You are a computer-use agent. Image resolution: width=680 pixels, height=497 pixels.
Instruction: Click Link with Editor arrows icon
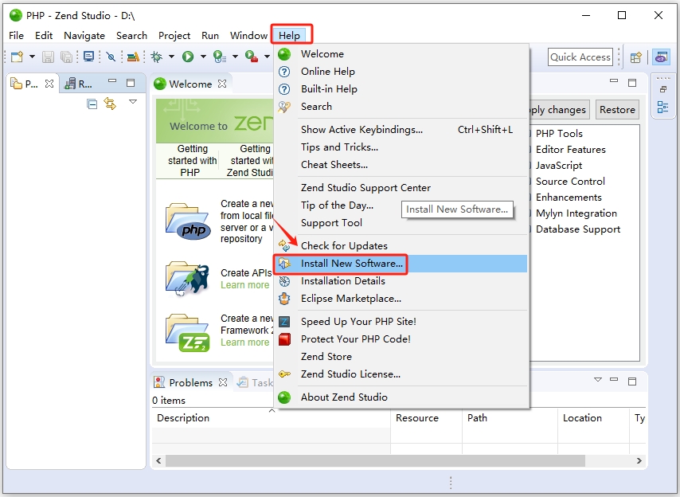pos(110,104)
